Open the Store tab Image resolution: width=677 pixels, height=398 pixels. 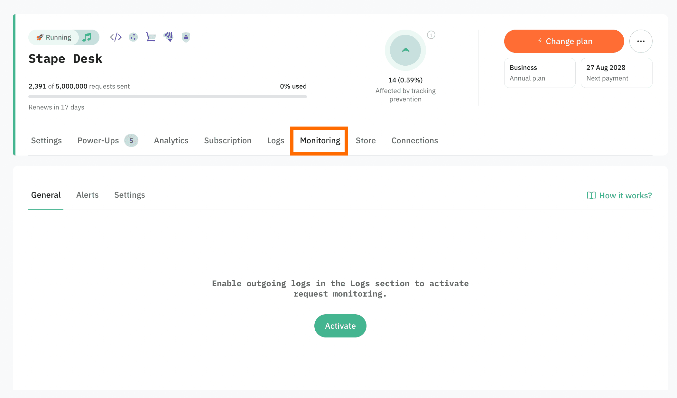366,140
